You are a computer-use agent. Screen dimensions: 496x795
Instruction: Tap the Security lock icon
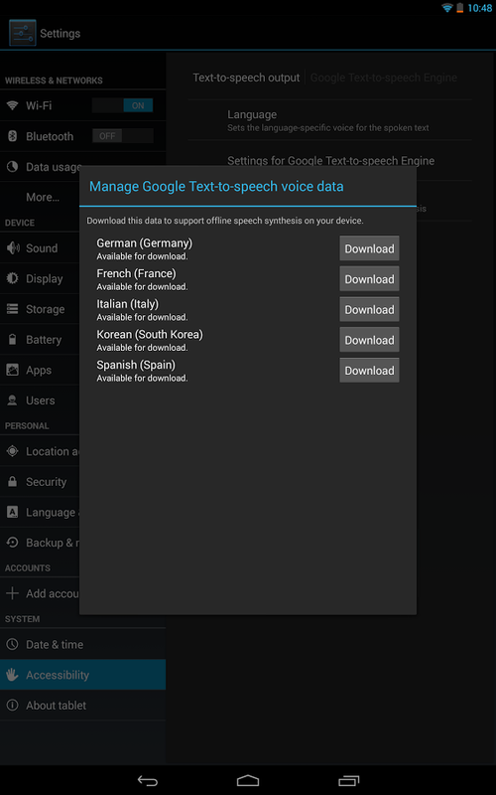12,482
